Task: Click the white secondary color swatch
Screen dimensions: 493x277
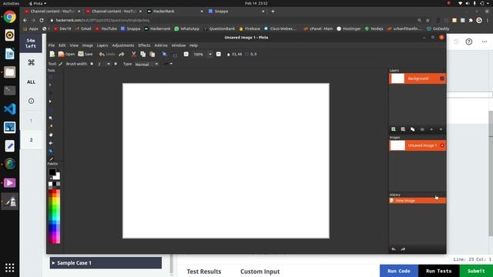Action: 57,176
